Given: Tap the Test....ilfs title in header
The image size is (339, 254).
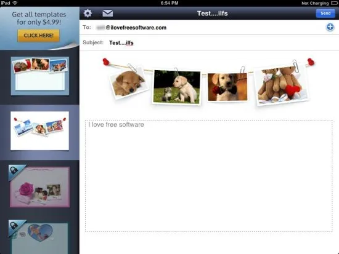Looking at the screenshot, I should [x=212, y=14].
